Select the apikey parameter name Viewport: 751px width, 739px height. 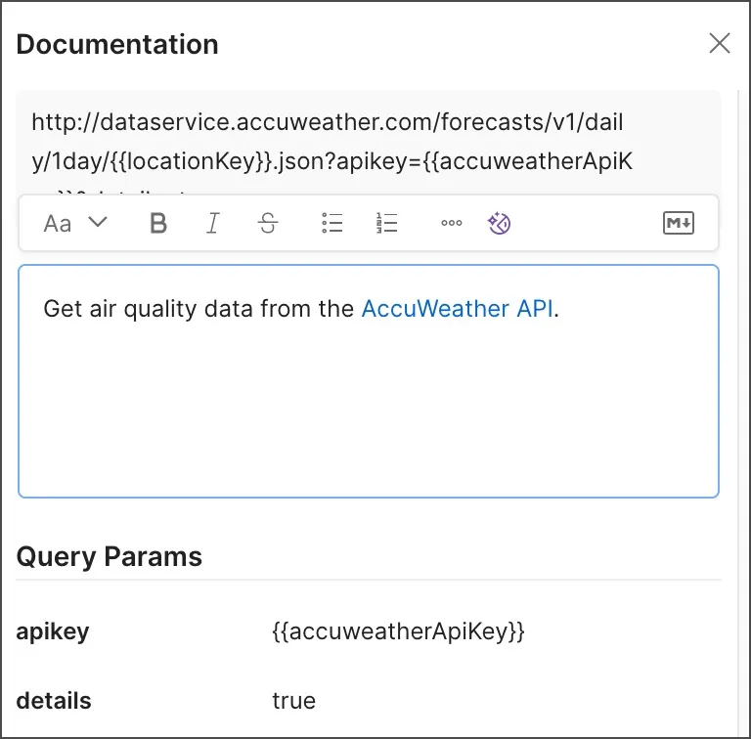point(53,631)
